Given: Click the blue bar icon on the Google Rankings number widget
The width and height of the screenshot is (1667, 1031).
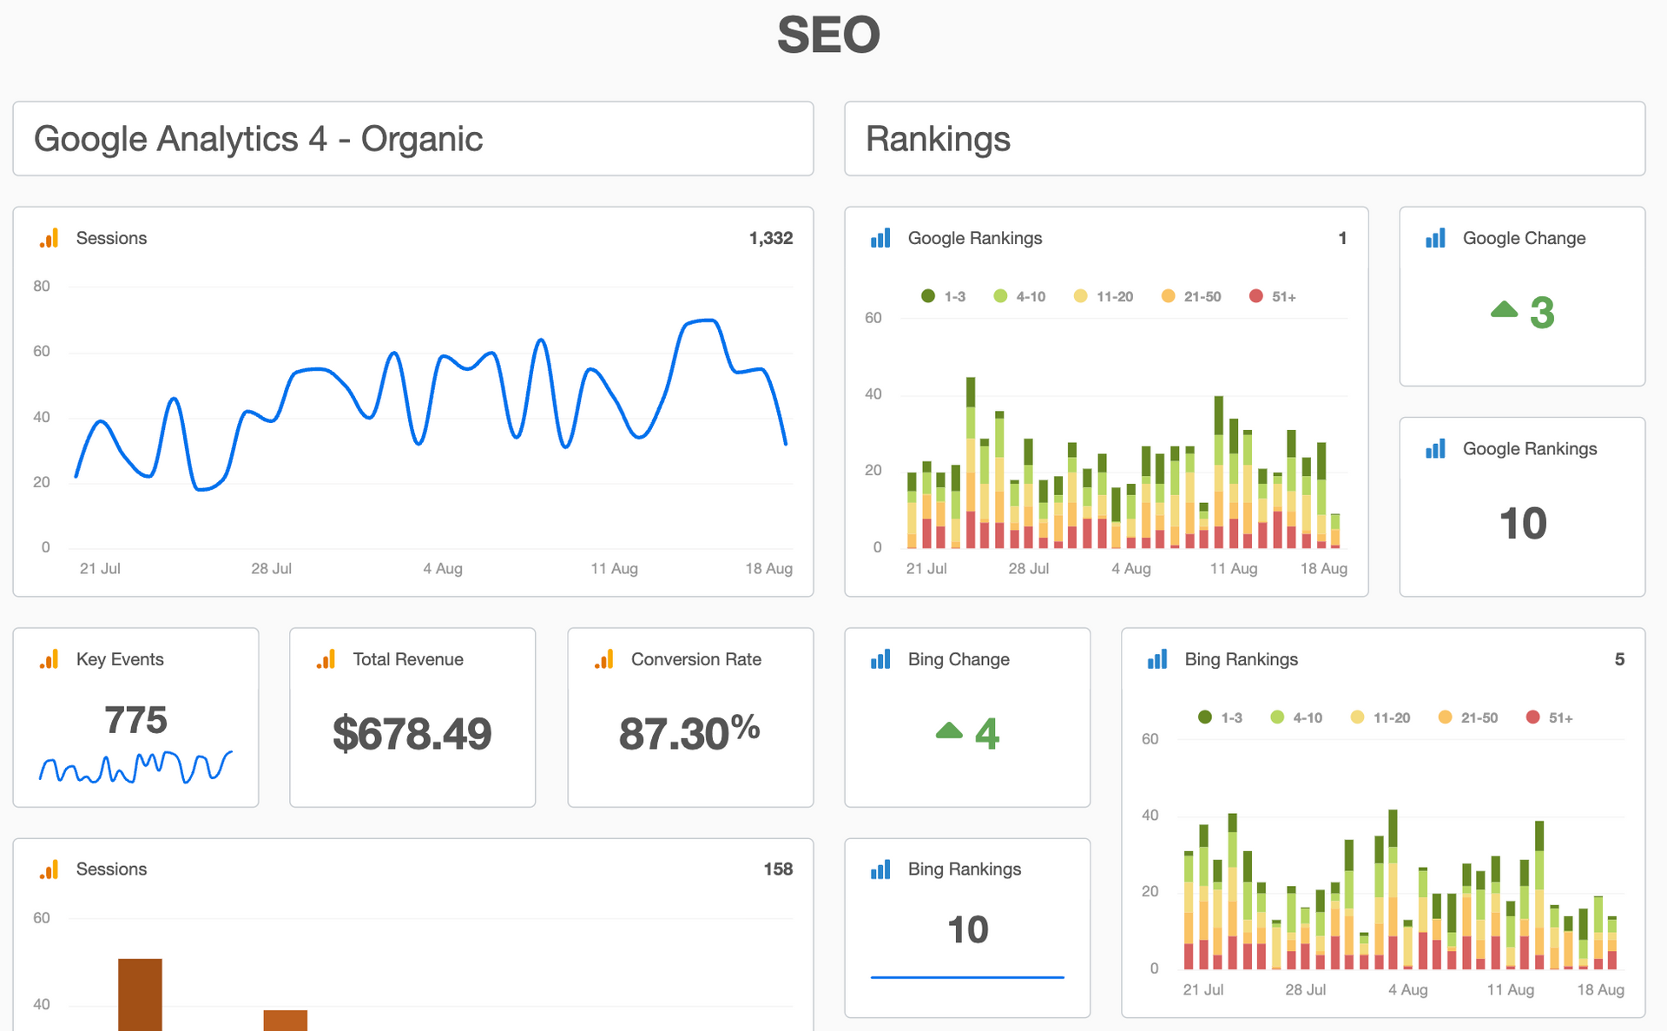Looking at the screenshot, I should (x=1435, y=449).
